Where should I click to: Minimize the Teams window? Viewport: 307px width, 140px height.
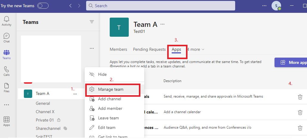[292, 6]
